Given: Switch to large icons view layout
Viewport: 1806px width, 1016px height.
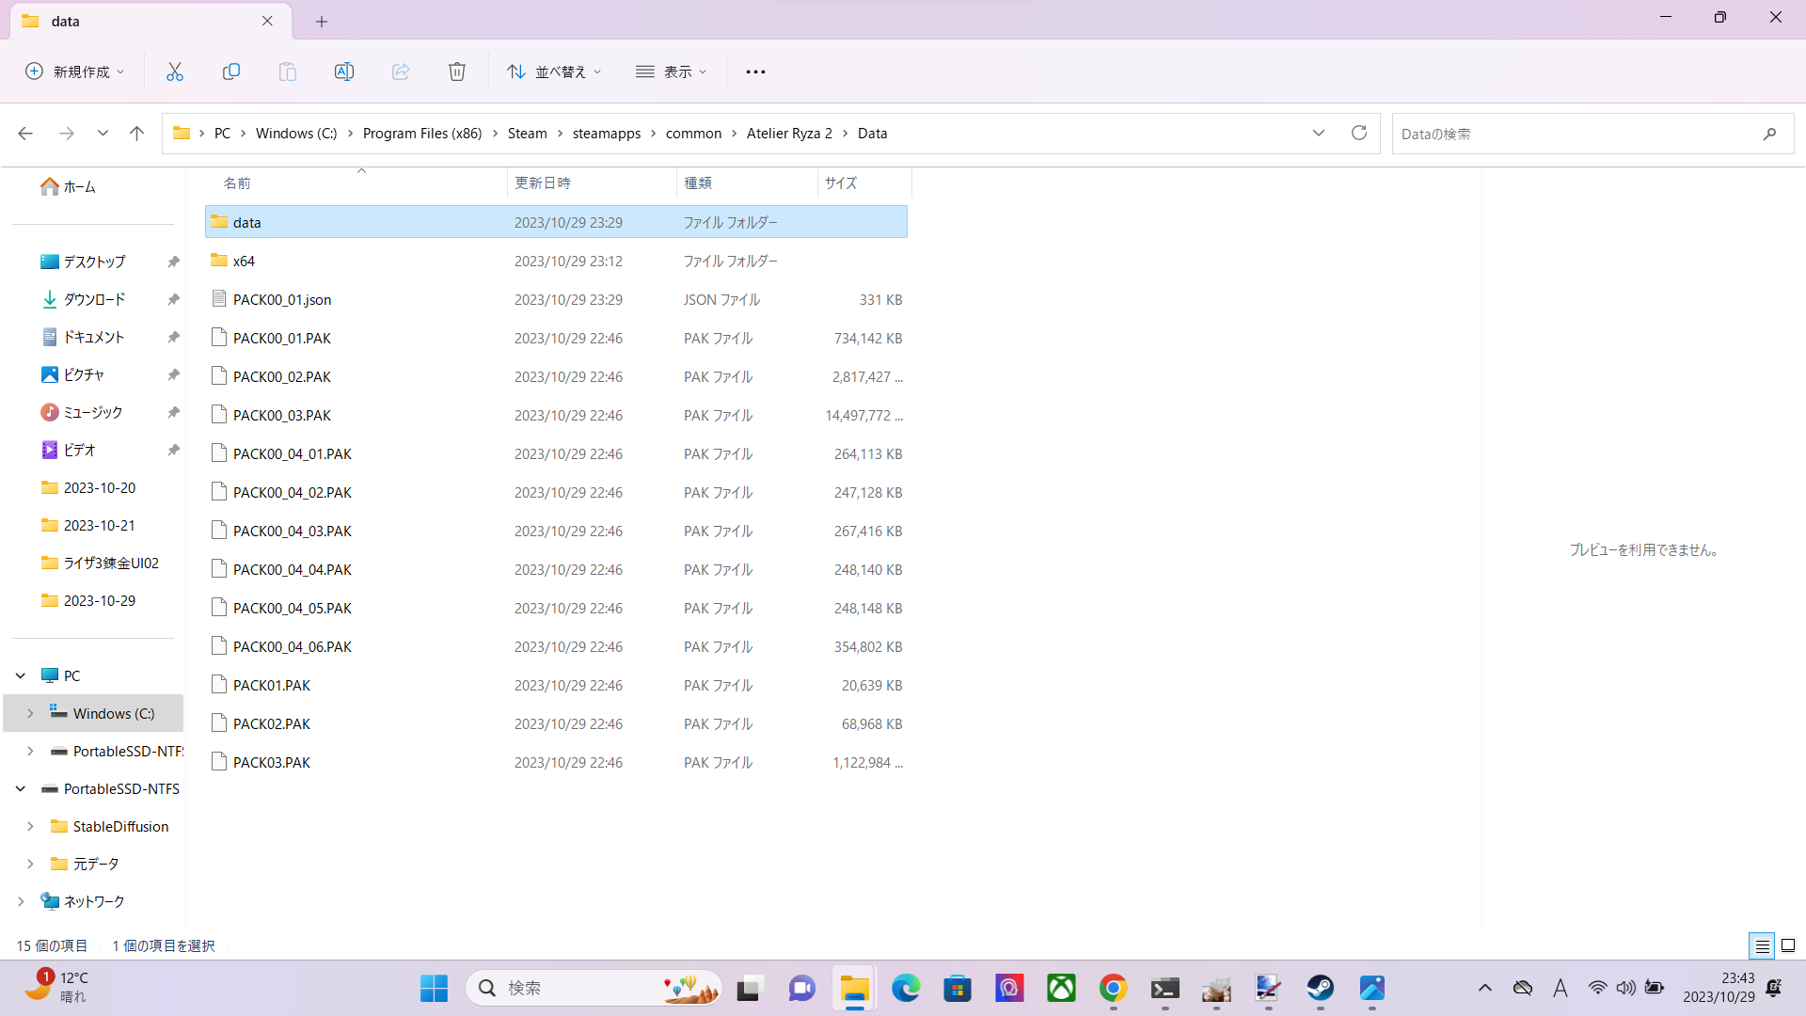Looking at the screenshot, I should click(x=1788, y=945).
